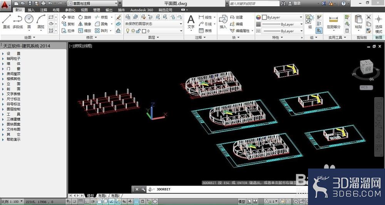This screenshot has height=205, width=385.
Task: Click the 缩放 scale tool
Action: pyautogui.click(x=84, y=31)
